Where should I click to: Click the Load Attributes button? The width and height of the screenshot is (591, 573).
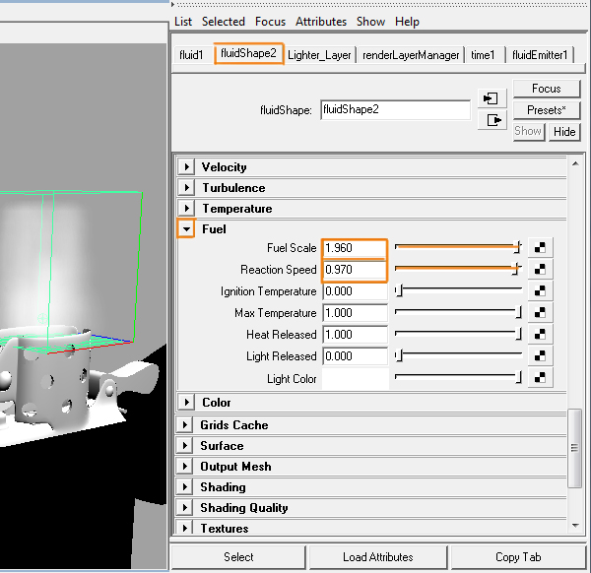tap(378, 557)
